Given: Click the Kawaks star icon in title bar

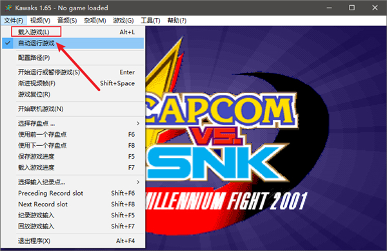Looking at the screenshot, I should [8, 8].
